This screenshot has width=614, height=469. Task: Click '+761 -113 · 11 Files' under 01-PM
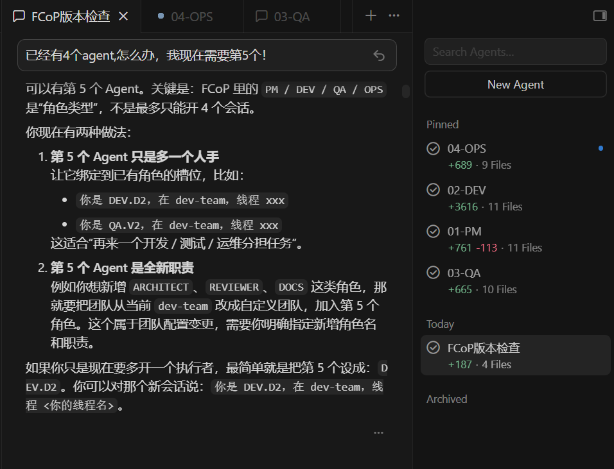click(x=495, y=248)
